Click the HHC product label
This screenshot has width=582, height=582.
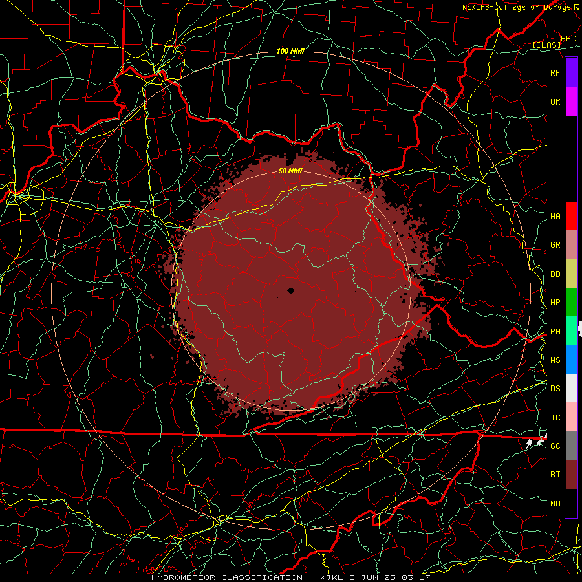click(568, 39)
